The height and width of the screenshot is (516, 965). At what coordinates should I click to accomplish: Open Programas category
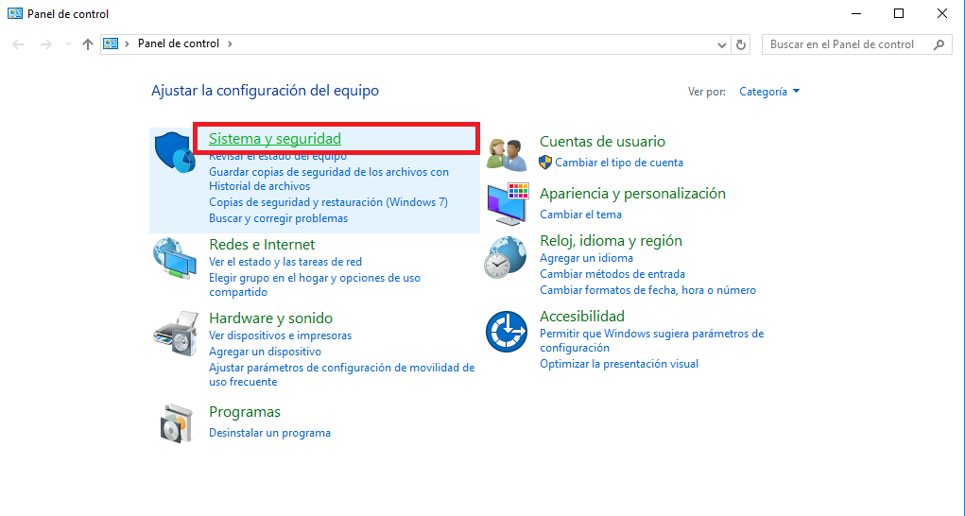[245, 412]
